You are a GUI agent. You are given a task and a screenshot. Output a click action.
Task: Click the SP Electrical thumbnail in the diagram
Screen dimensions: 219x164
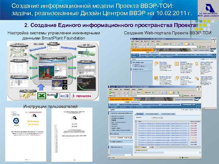click(x=19, y=66)
